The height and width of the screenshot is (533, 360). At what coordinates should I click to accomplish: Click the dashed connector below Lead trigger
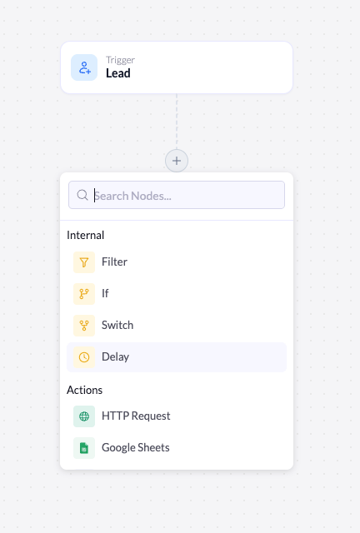(x=177, y=122)
